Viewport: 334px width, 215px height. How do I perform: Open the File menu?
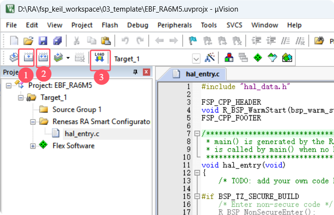click(x=11, y=25)
